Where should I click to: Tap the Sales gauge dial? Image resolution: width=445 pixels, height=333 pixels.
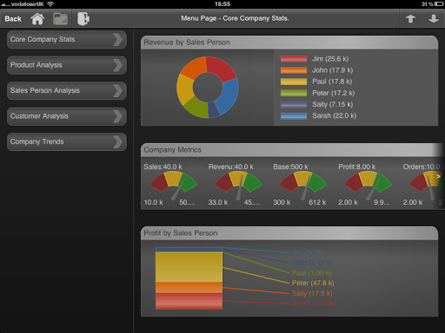[x=173, y=185]
